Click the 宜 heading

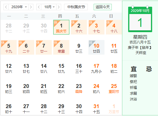tap(134, 69)
